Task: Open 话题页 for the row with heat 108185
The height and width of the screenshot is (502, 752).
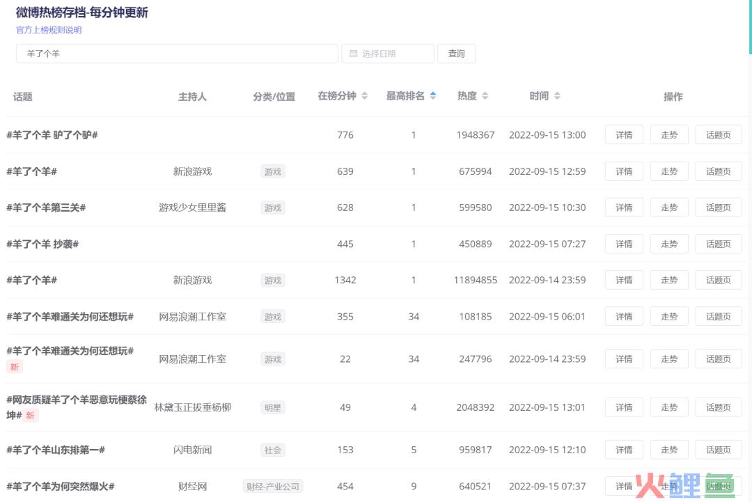Action: click(719, 316)
